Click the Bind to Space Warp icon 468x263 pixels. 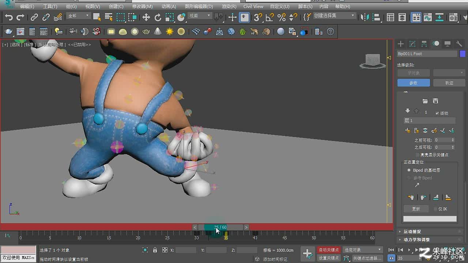point(58,17)
